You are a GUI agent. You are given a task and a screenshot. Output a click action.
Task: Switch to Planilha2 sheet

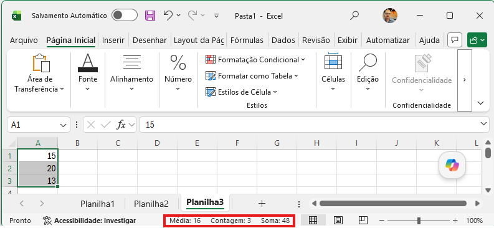tap(151, 204)
